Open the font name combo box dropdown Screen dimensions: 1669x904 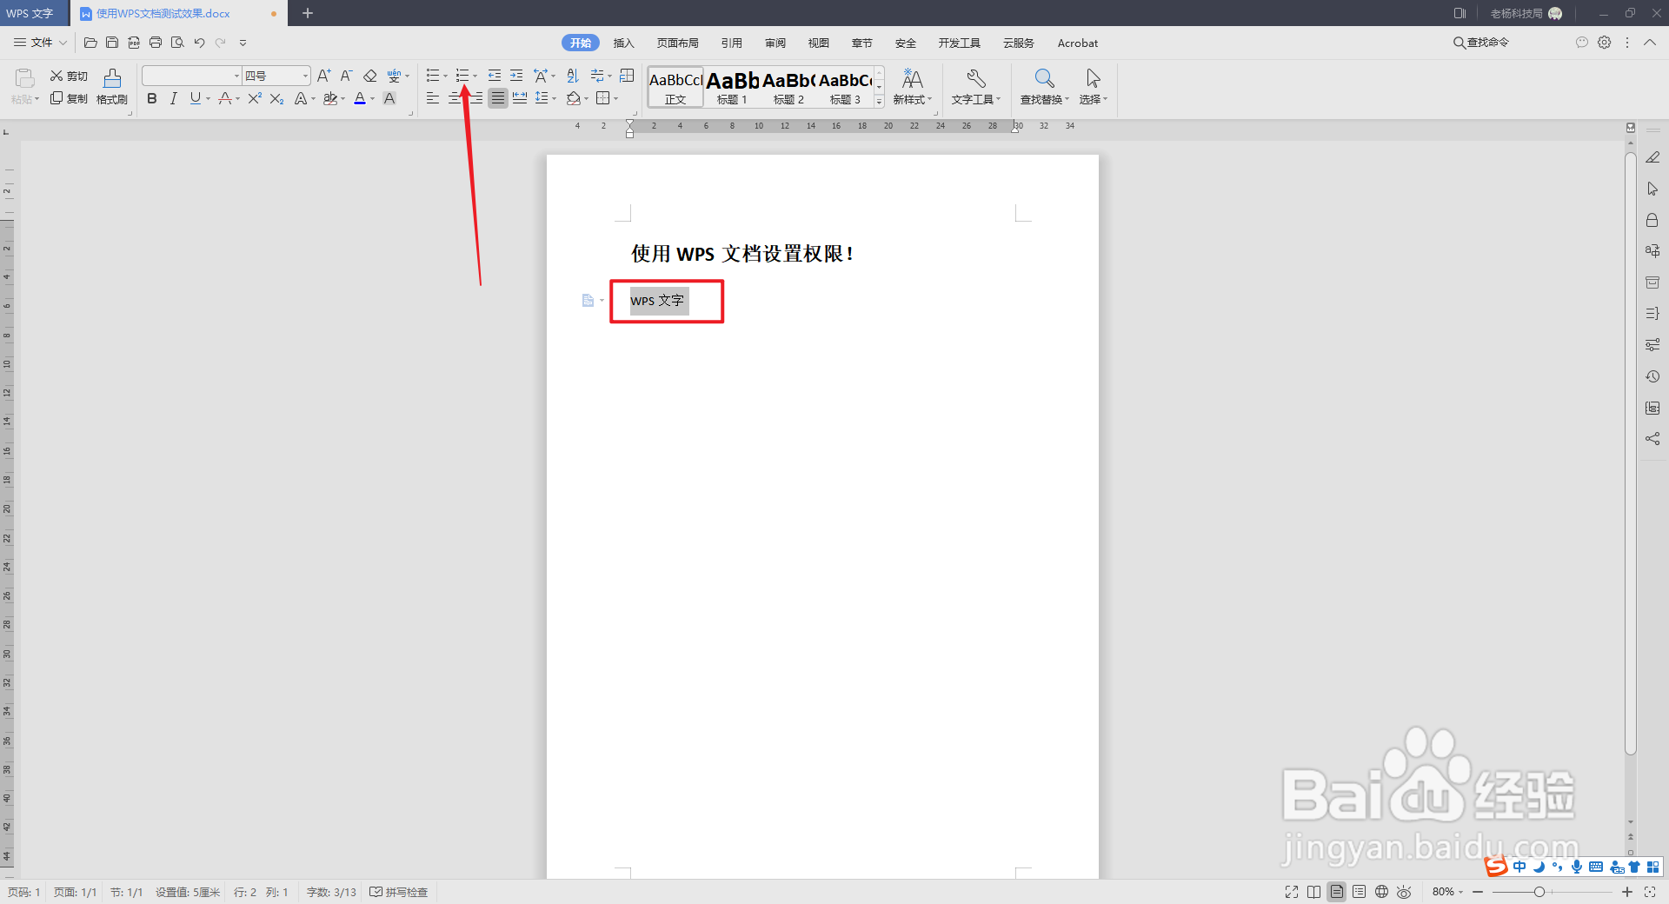(x=236, y=76)
